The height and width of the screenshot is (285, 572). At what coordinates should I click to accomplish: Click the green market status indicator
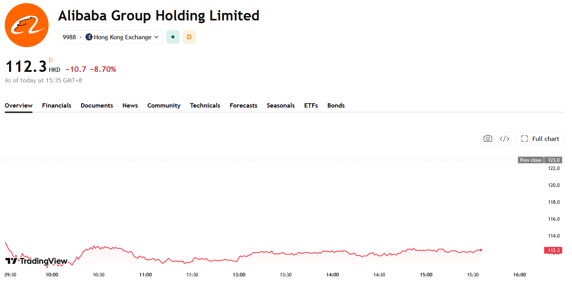[x=173, y=37]
